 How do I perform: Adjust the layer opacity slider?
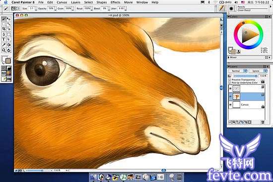[246, 76]
